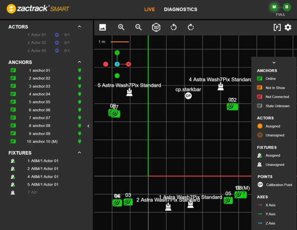Open the map settings gear

(288, 27)
